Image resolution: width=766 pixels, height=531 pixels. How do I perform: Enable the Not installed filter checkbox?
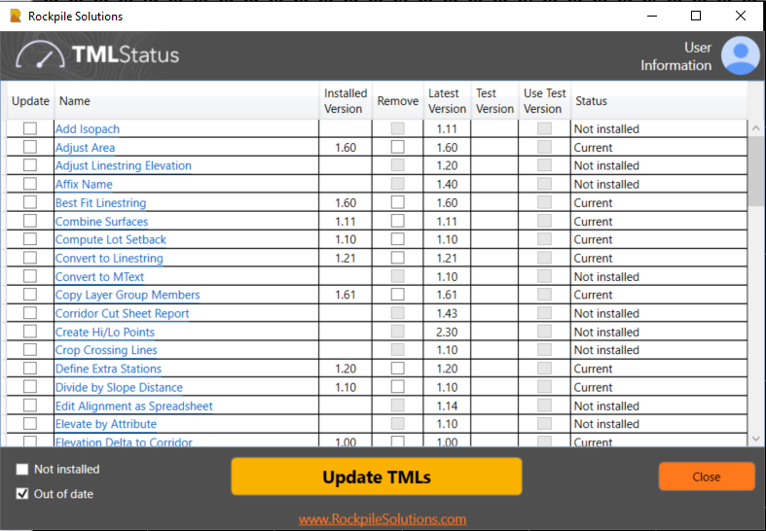click(22, 469)
